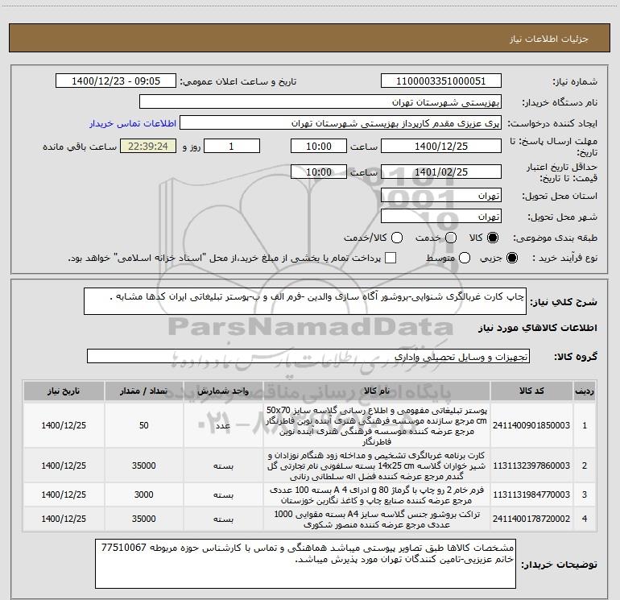The image size is (620, 600).
Task: Open the buyer contact info link
Action: point(133,123)
